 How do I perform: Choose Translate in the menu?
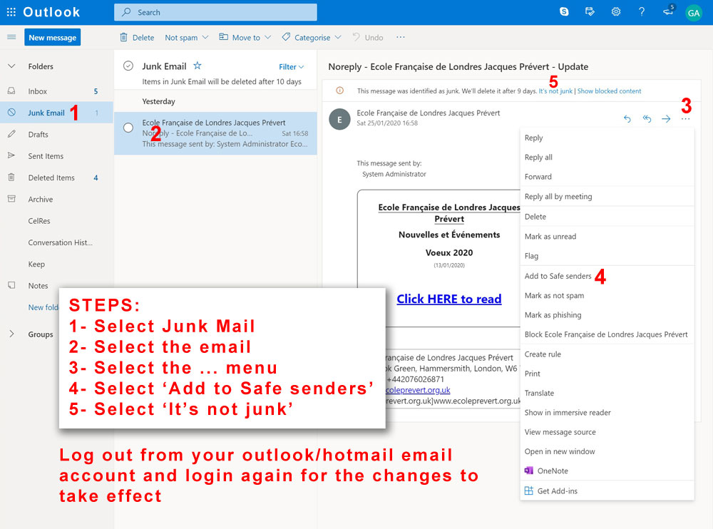tap(607, 393)
